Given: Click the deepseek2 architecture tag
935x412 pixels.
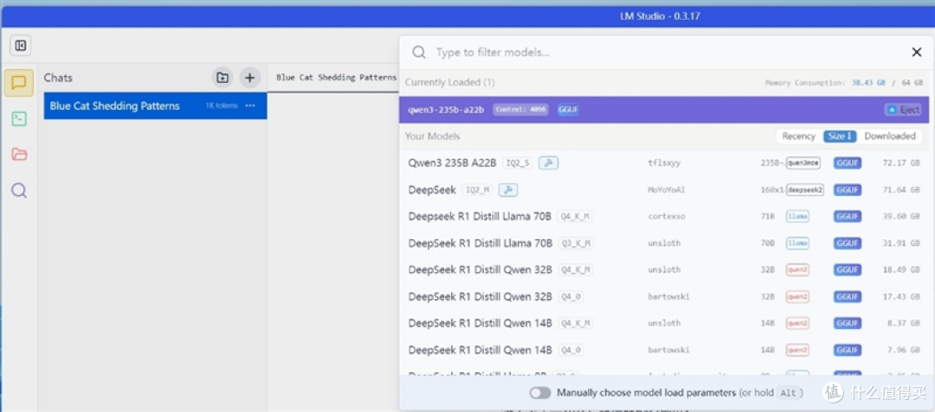Looking at the screenshot, I should pyautogui.click(x=804, y=190).
